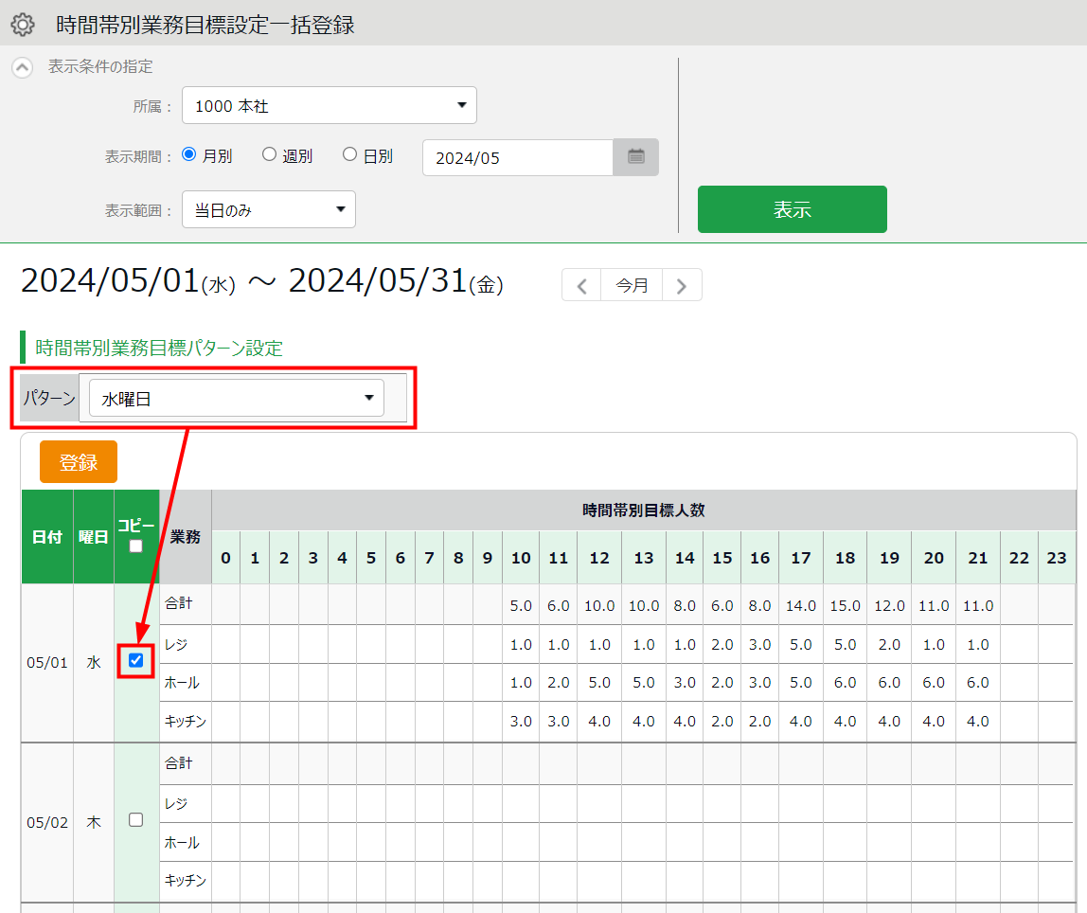This screenshot has width=1087, height=913.
Task: Click hour column header 12
Action: coord(599,558)
